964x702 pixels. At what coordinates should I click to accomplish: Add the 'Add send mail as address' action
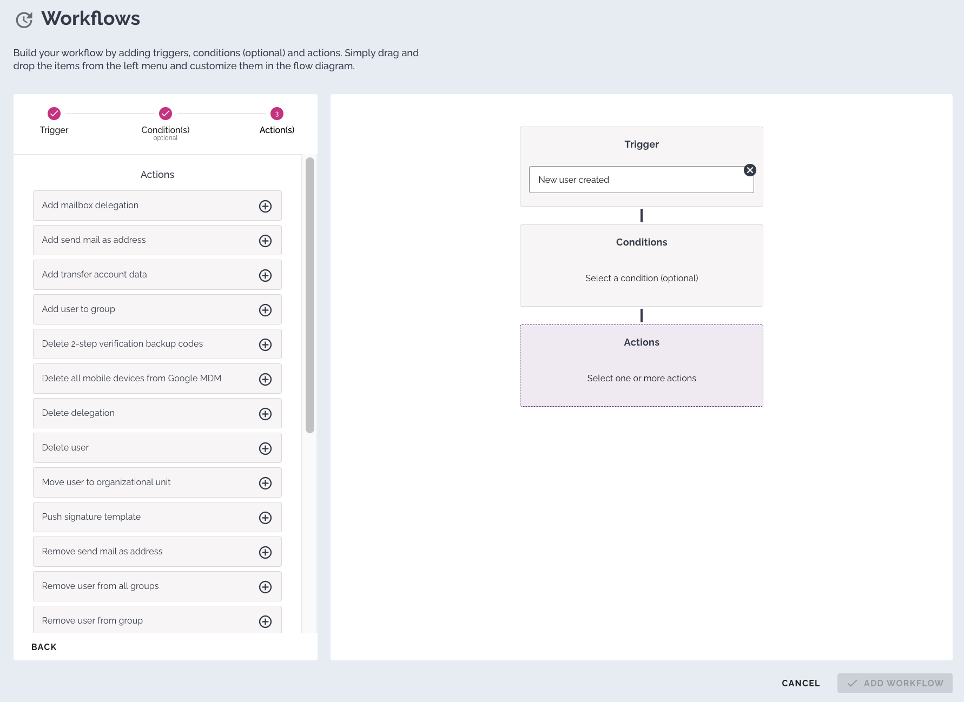click(265, 241)
